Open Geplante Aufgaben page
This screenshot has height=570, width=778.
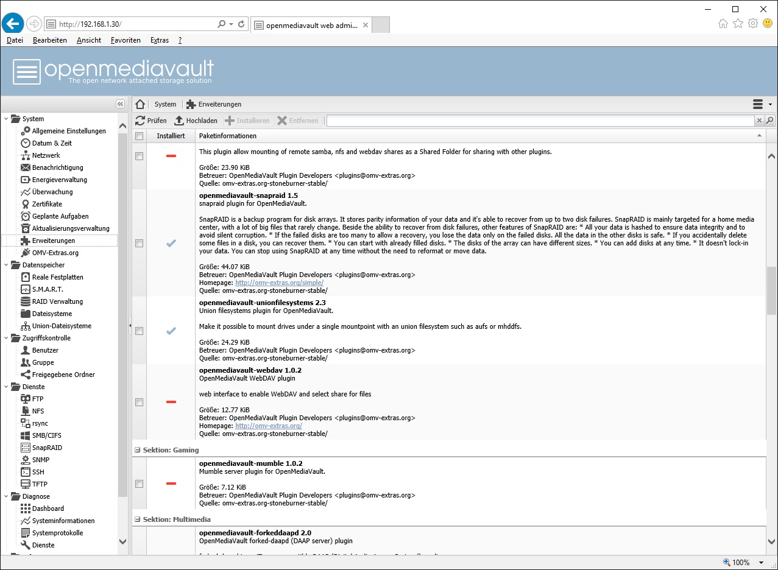(60, 216)
